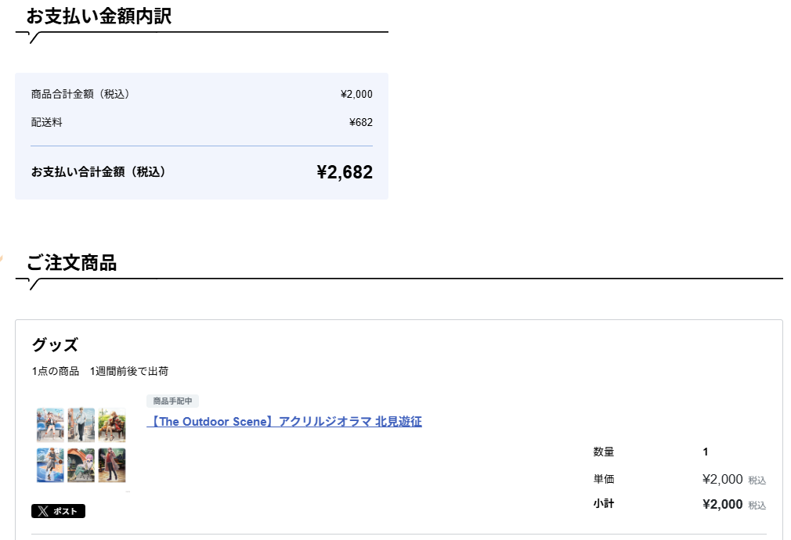Click the 配送料 label

pyautogui.click(x=47, y=123)
